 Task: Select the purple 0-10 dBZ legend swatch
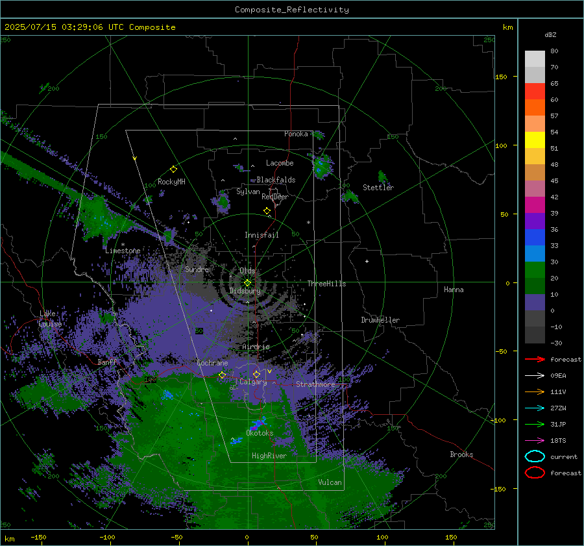[535, 303]
